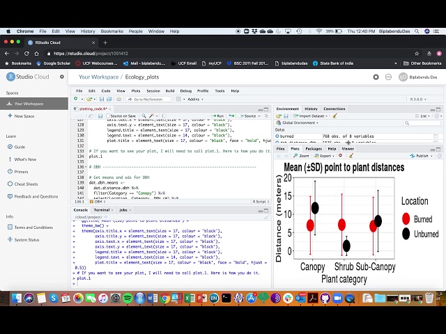Click the find/replace magnifier in editor toolbar
The height and width of the screenshot is (334, 446).
tap(144, 116)
